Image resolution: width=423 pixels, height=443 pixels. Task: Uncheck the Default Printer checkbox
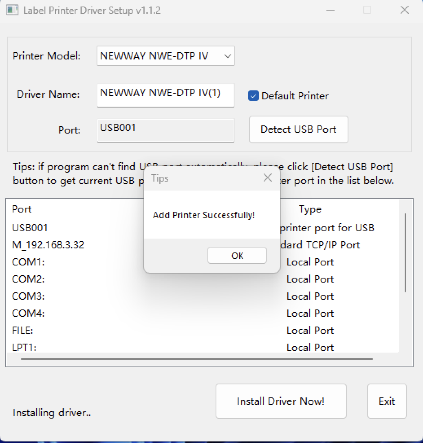pyautogui.click(x=253, y=96)
